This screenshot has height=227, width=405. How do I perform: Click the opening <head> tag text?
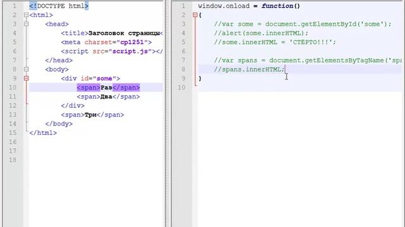[x=57, y=24]
